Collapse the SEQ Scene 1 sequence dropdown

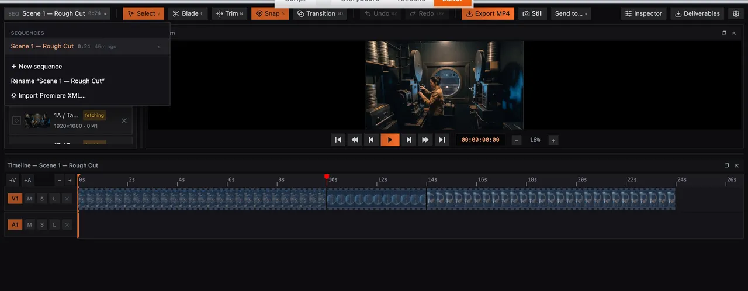57,13
